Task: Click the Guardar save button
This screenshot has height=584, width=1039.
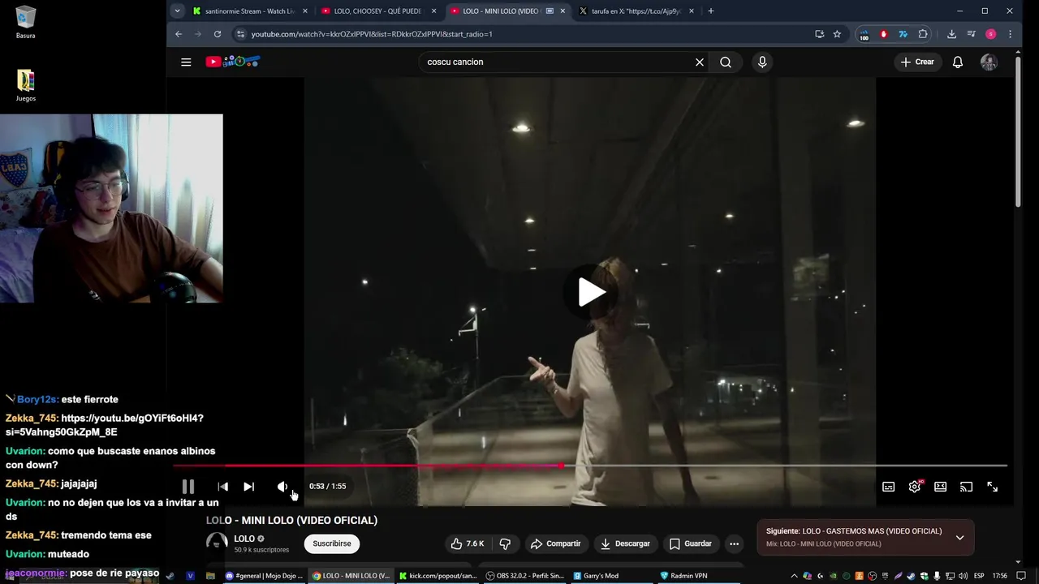Action: (x=690, y=543)
